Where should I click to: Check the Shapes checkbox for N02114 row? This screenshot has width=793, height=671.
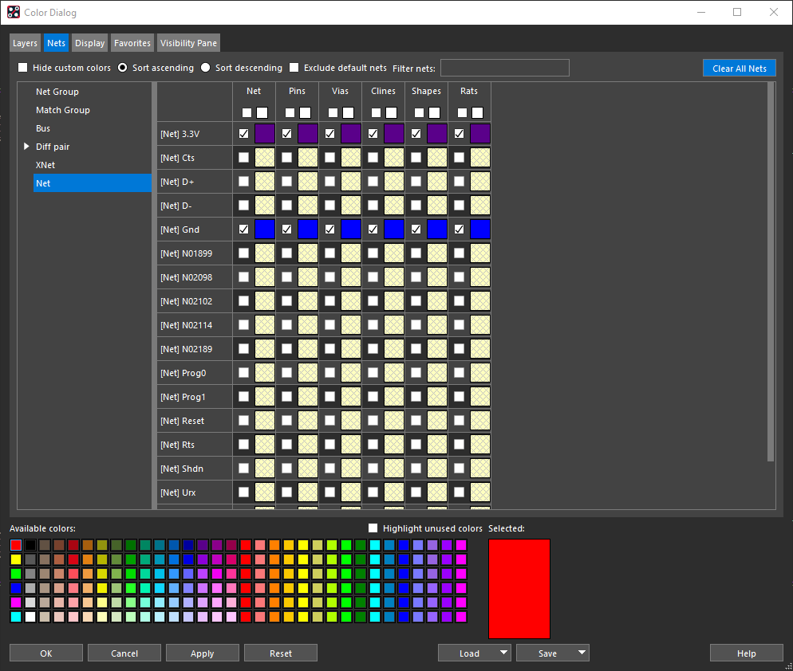[x=416, y=324]
